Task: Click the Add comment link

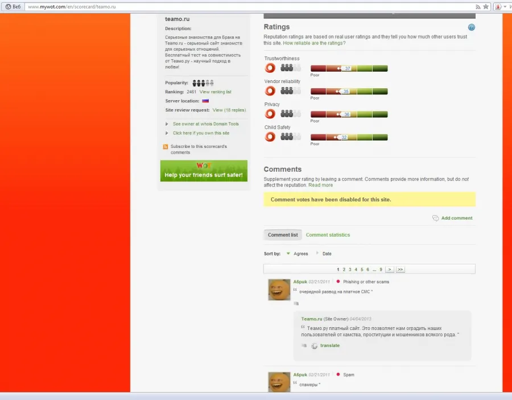Action: 457,218
